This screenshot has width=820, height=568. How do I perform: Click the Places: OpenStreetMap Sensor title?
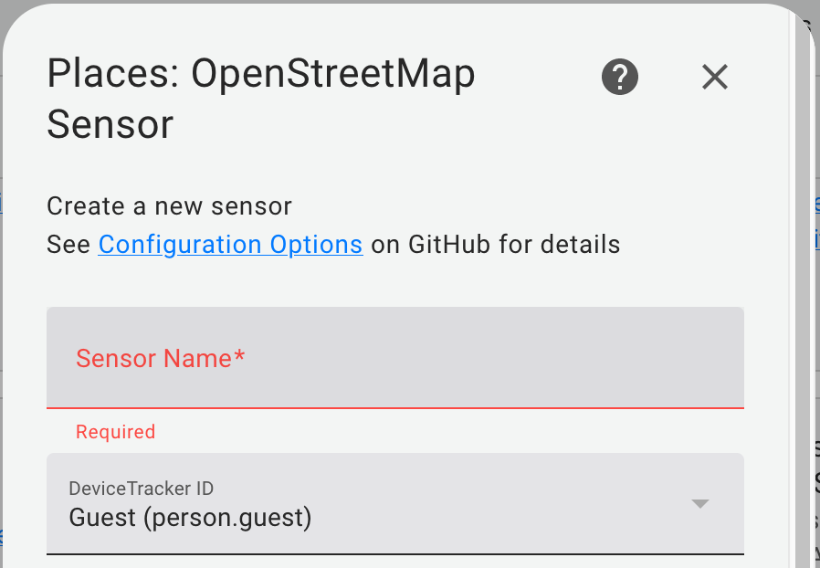click(259, 98)
